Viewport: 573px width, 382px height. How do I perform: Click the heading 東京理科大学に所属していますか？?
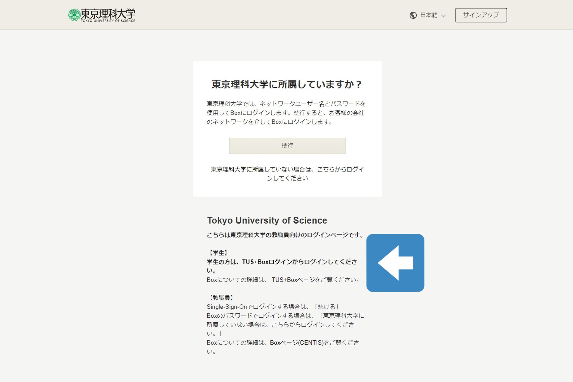point(287,84)
